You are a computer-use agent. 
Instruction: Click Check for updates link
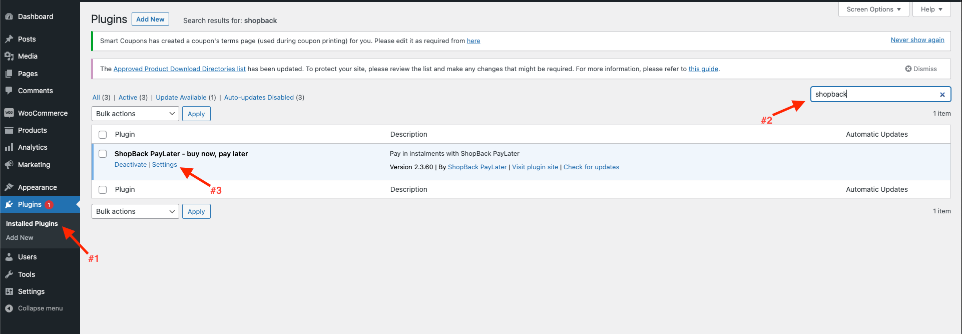pos(591,167)
